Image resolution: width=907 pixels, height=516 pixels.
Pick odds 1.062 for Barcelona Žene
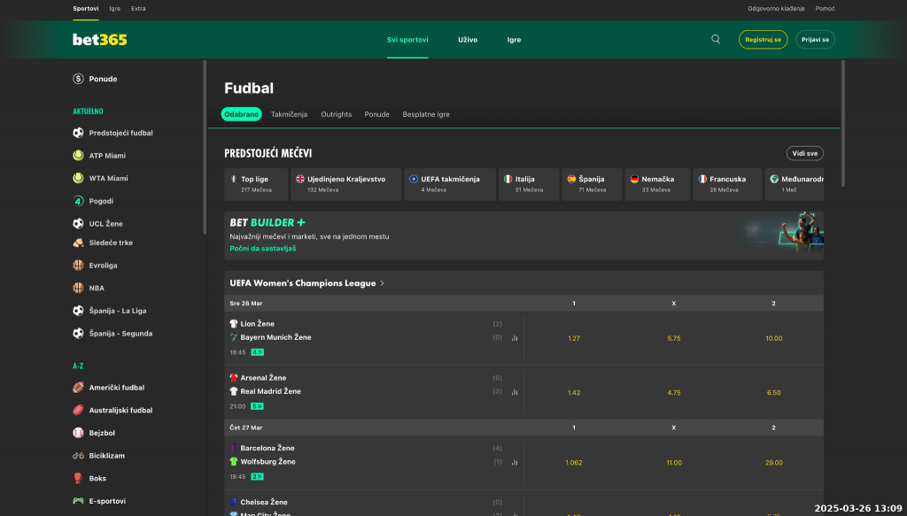coord(574,463)
